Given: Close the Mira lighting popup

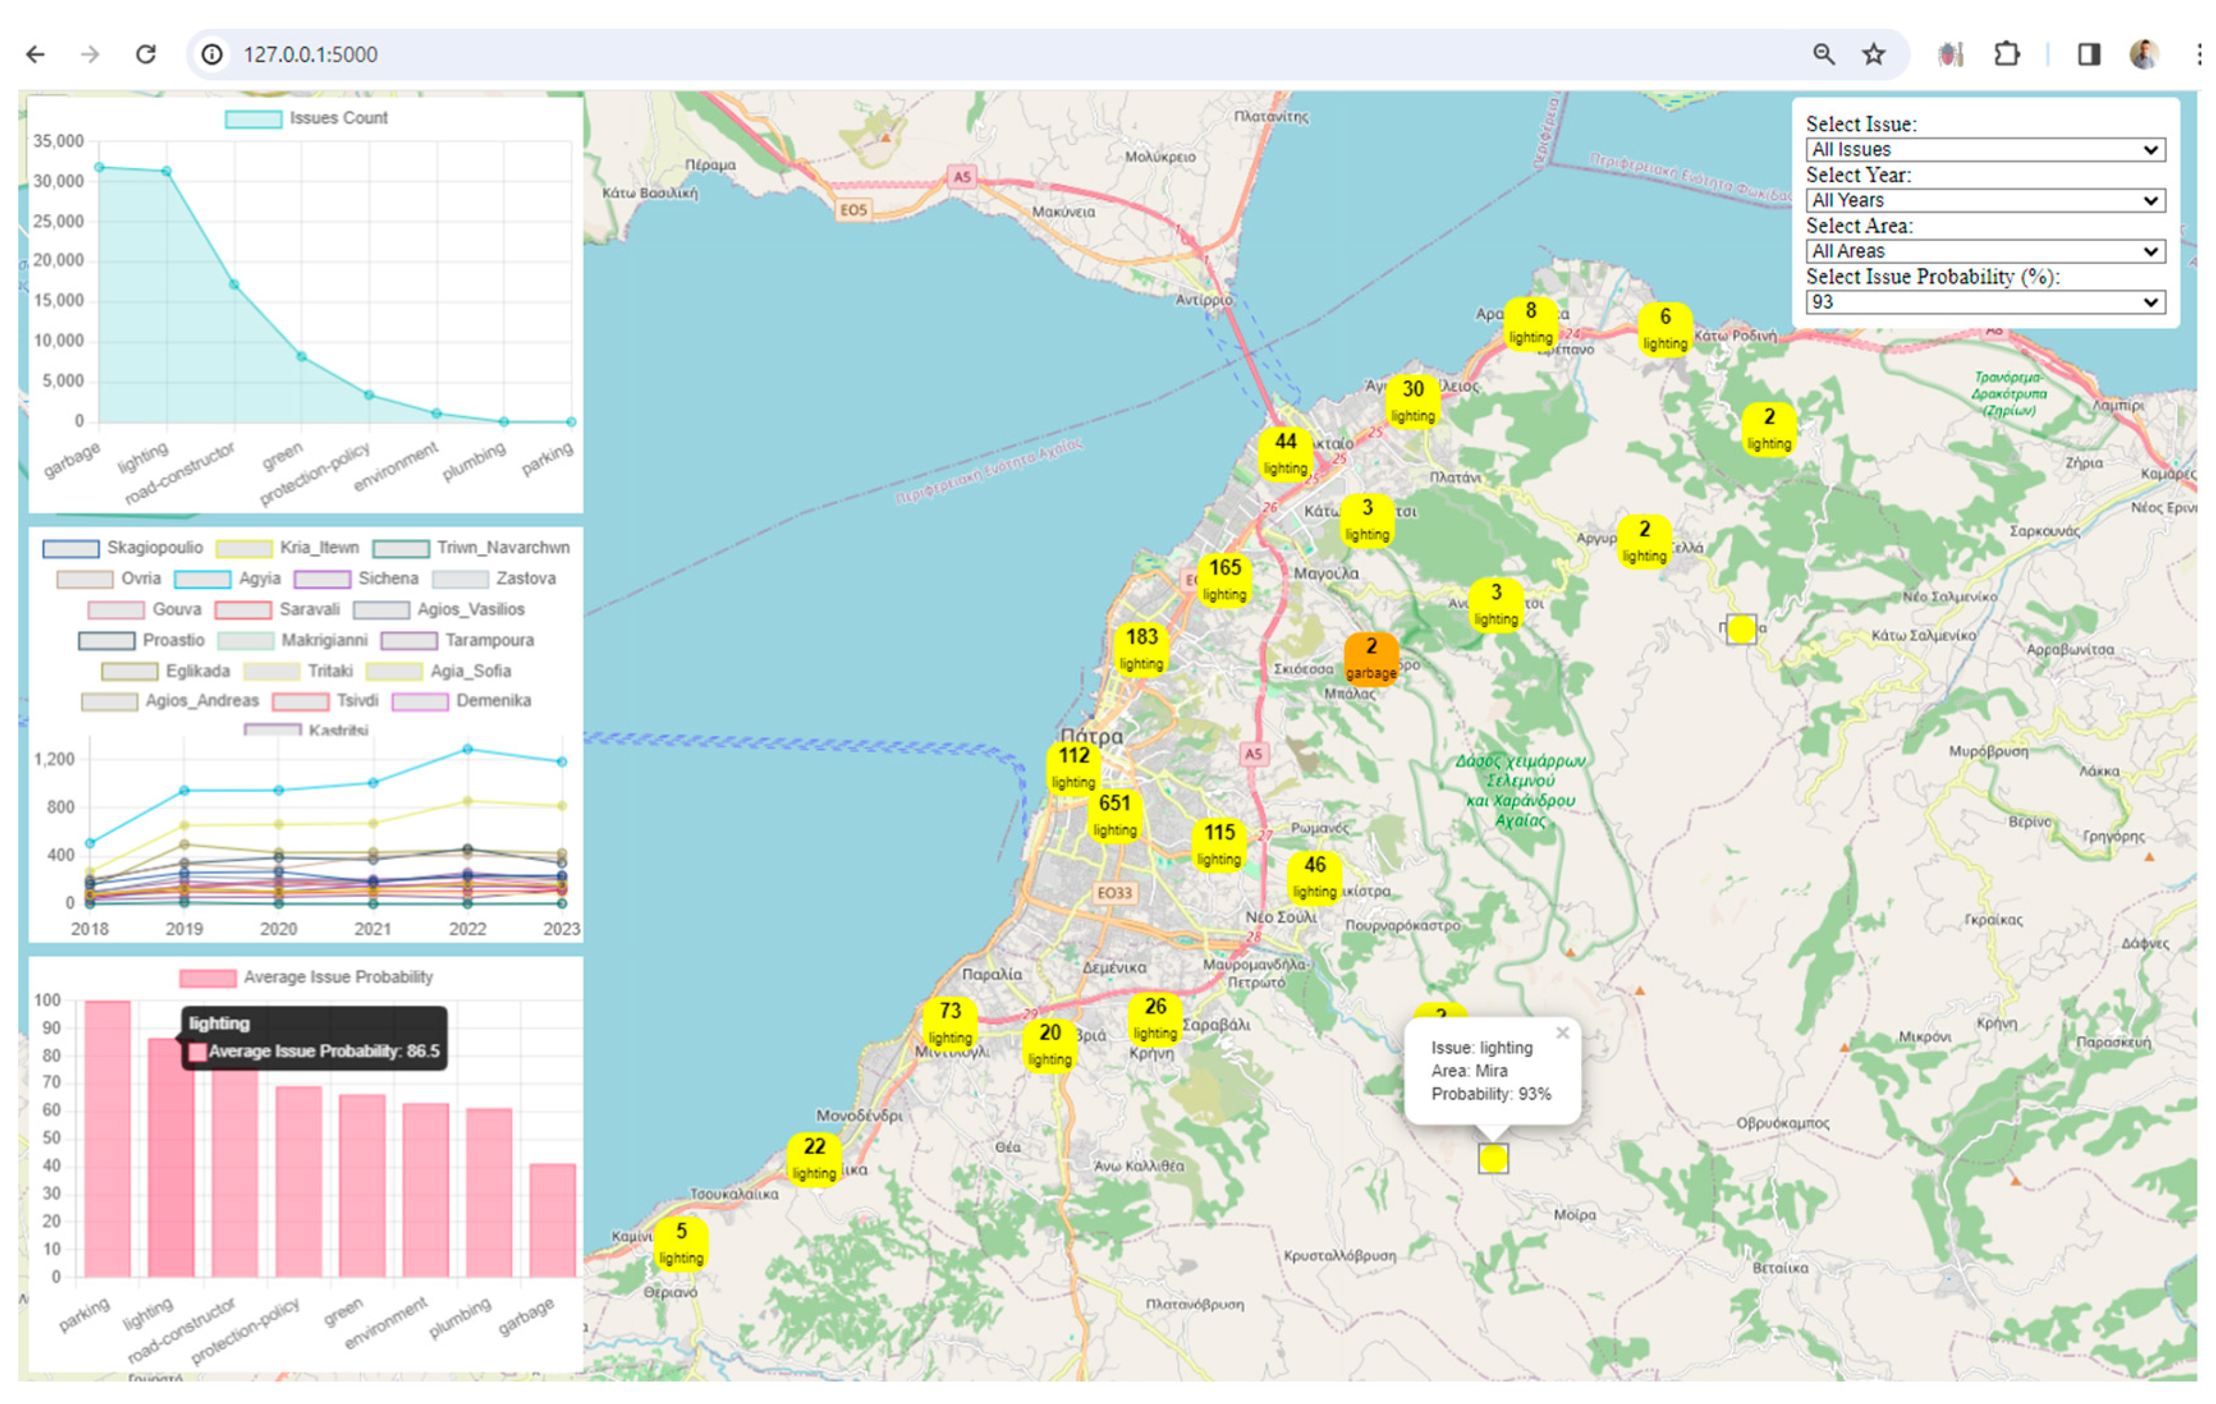Looking at the screenshot, I should click(1562, 1033).
